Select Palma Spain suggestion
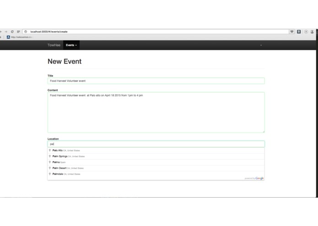Screen dimensions: 318x226 [x=156, y=162]
